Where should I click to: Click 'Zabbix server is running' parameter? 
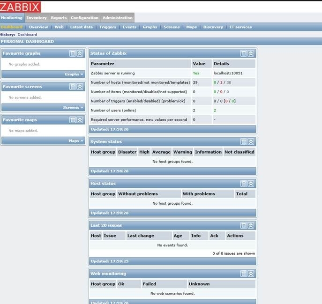point(113,73)
